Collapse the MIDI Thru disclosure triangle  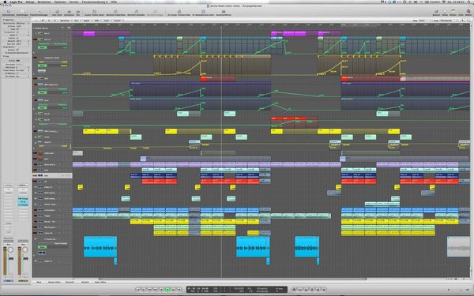coord(4,21)
